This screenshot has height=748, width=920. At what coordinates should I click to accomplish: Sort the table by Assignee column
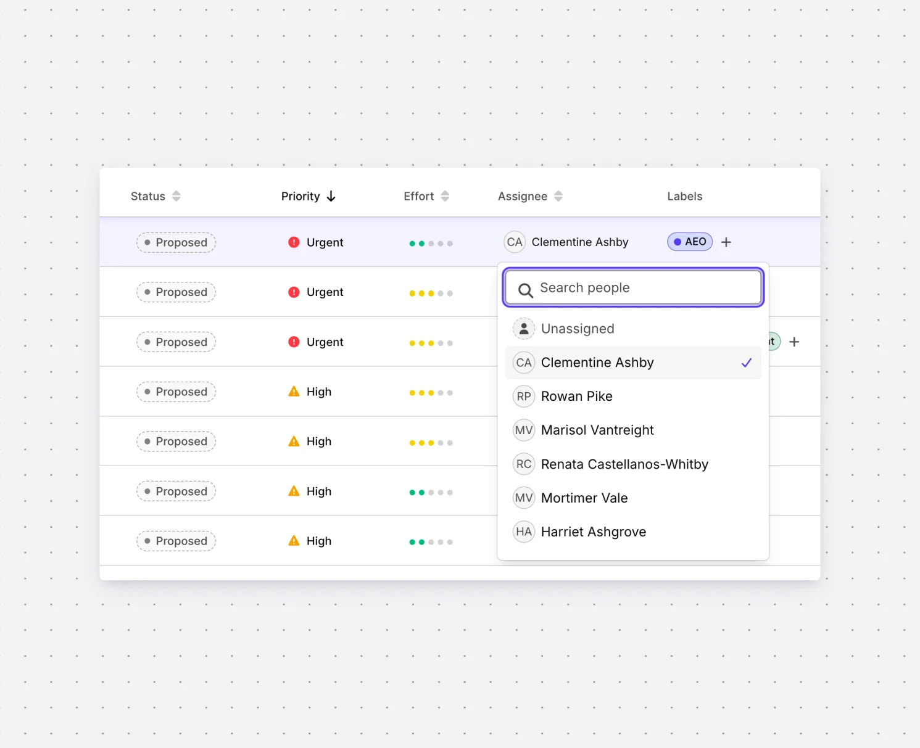[530, 196]
